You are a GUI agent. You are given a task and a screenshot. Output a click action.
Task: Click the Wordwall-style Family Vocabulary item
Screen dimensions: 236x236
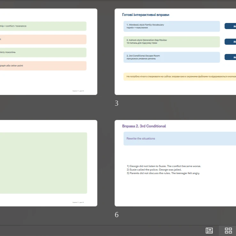click(171, 26)
